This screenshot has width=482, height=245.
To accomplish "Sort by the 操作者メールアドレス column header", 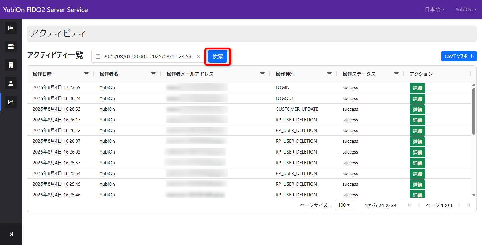I will [x=190, y=74].
